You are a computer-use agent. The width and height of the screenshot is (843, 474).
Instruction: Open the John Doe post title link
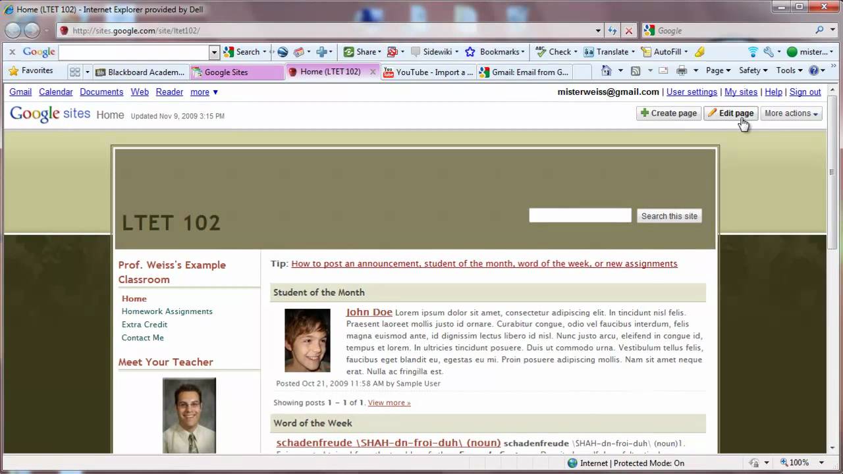pos(369,312)
